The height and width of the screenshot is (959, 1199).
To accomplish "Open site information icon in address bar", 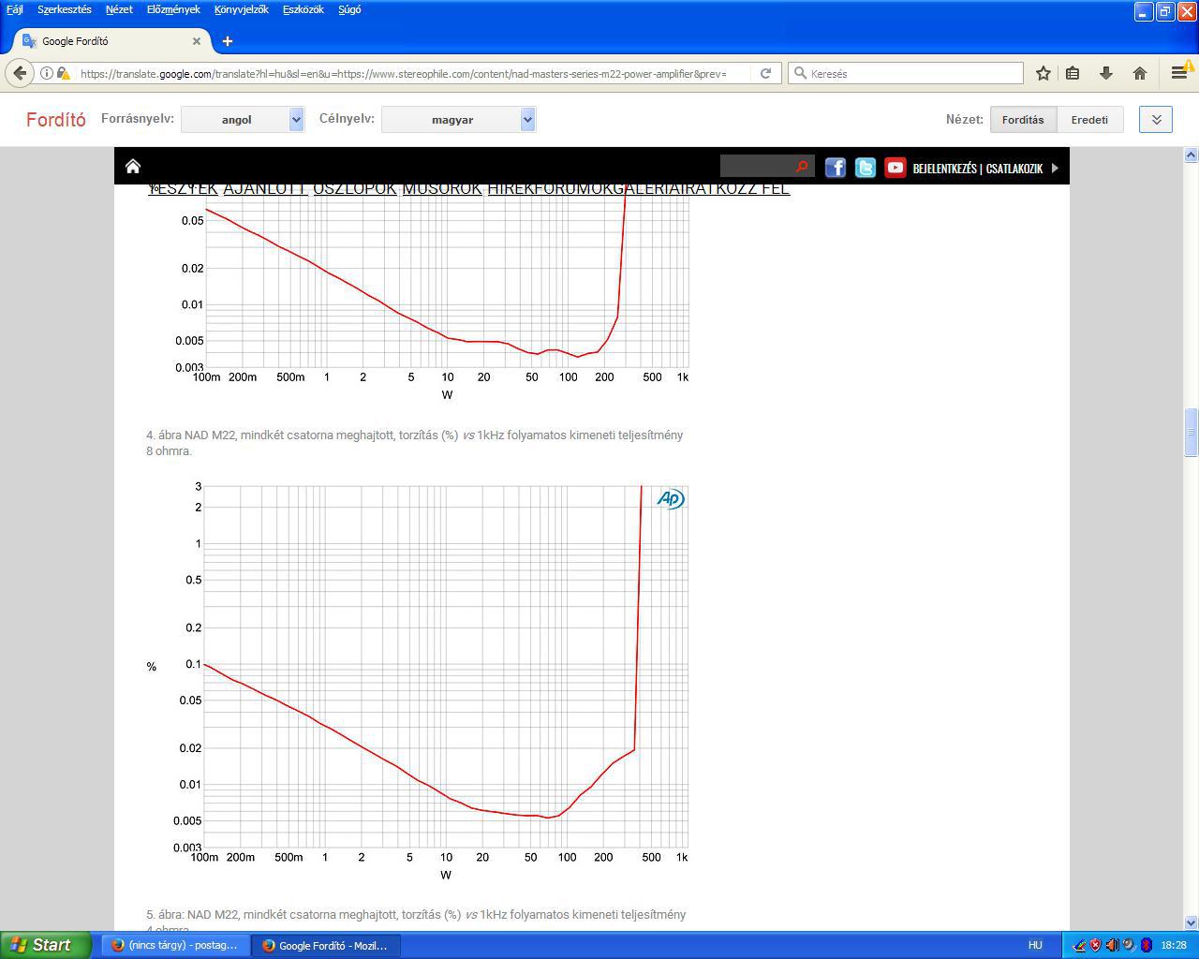I will (x=47, y=73).
